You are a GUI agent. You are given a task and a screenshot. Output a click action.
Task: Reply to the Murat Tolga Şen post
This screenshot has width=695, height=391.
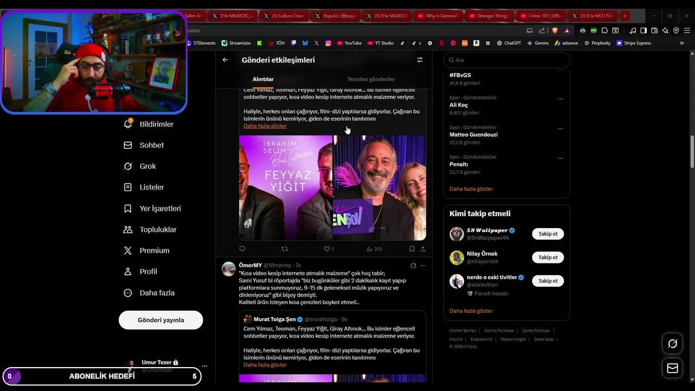242,249
